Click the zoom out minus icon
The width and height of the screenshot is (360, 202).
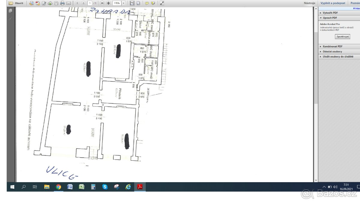click(102, 3)
